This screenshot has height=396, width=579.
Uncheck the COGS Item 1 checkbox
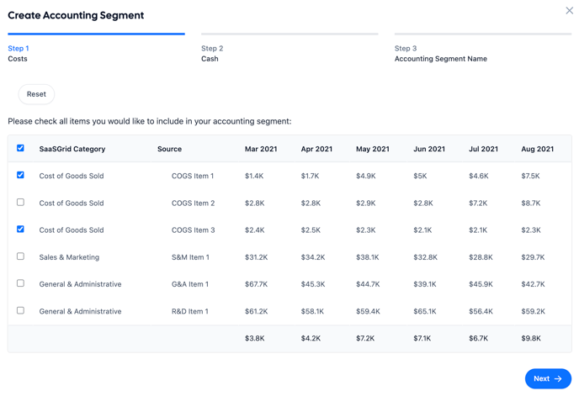(x=20, y=175)
